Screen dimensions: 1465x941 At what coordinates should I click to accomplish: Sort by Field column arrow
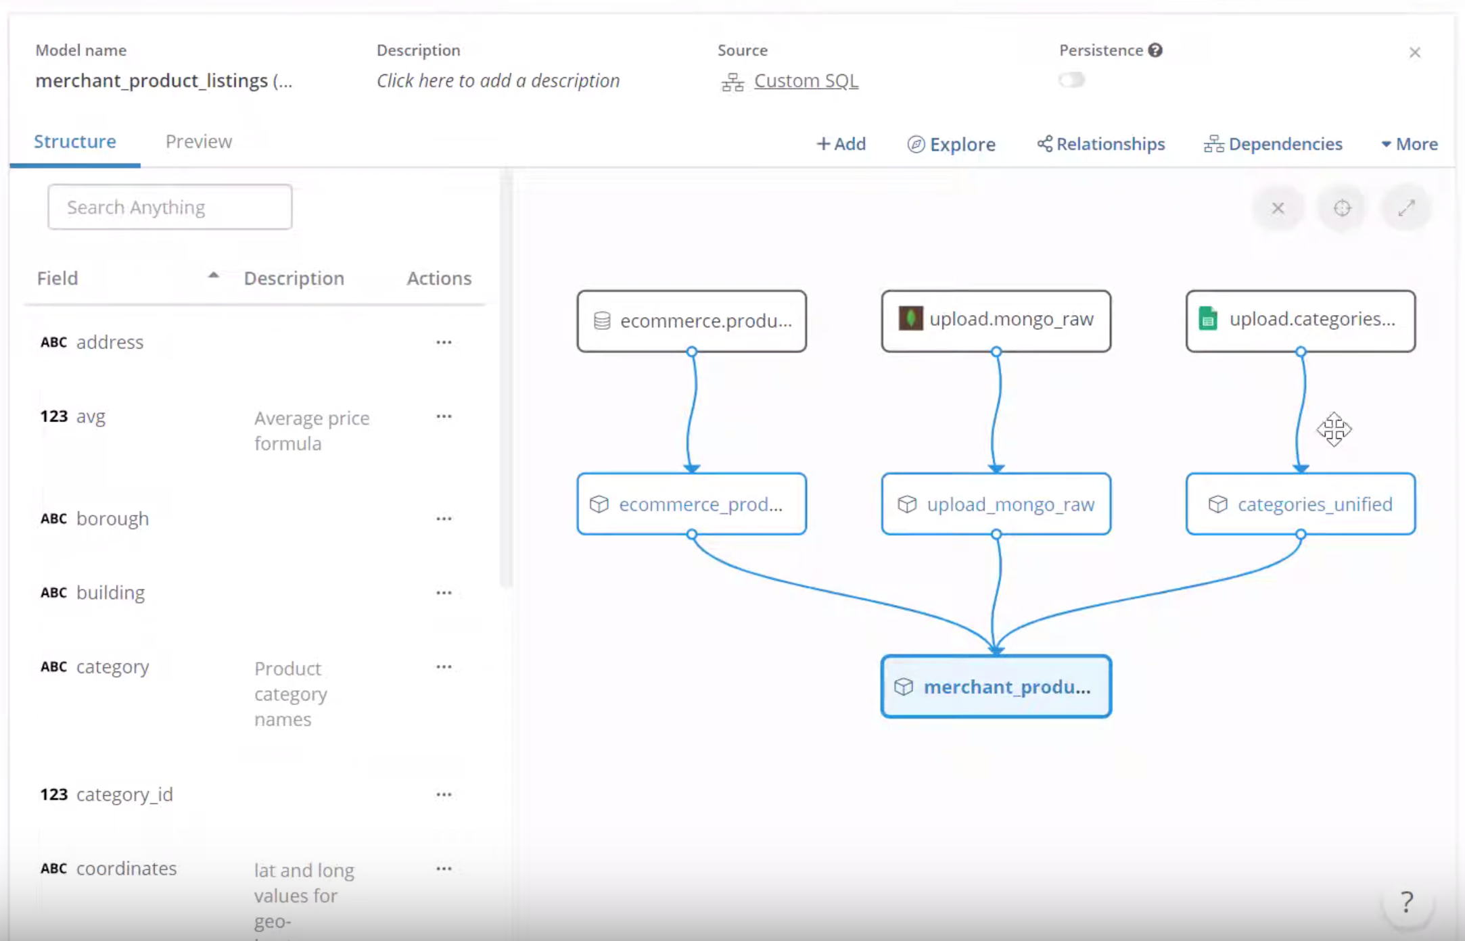click(x=214, y=276)
